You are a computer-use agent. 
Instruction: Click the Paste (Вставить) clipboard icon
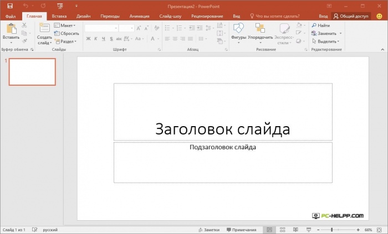[x=11, y=29]
